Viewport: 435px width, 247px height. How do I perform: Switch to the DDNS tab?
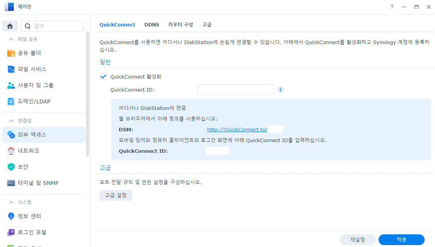pos(152,25)
